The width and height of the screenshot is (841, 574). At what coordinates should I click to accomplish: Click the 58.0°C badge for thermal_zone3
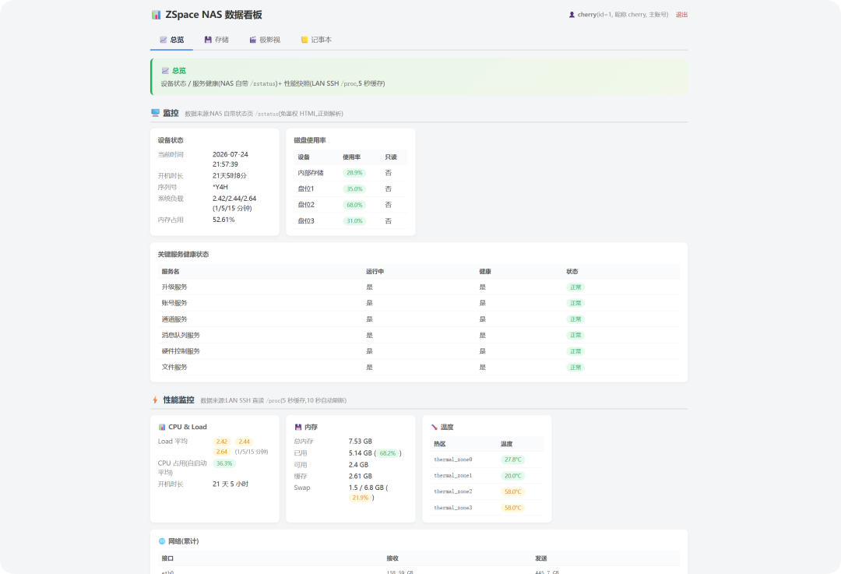click(512, 508)
